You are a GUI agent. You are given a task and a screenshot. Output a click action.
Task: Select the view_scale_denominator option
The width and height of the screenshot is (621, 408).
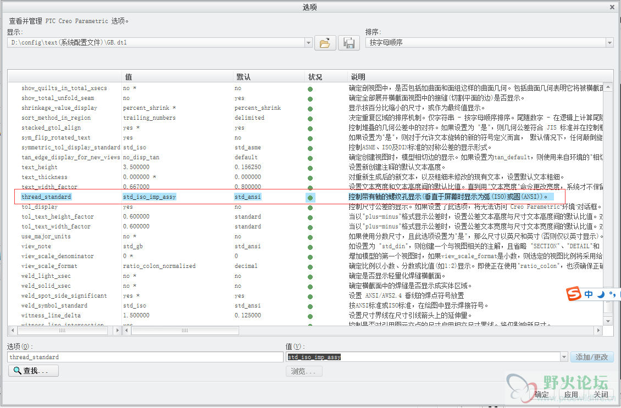click(x=57, y=256)
